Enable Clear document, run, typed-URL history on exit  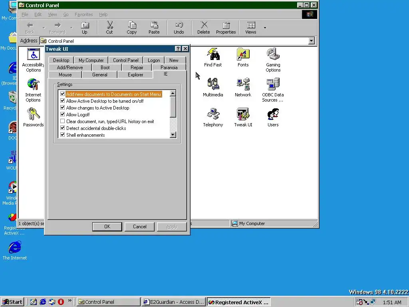[62, 121]
